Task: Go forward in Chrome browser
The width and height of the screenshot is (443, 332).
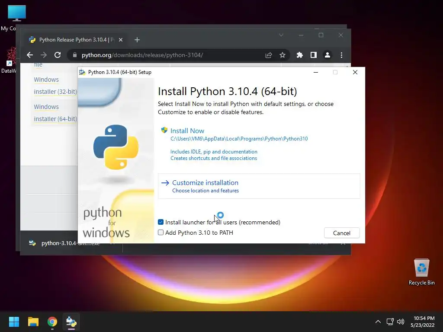Action: [x=44, y=55]
